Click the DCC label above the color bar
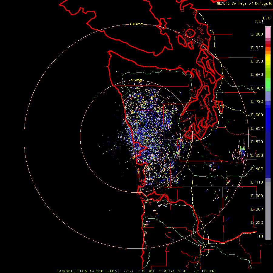 [267, 18]
